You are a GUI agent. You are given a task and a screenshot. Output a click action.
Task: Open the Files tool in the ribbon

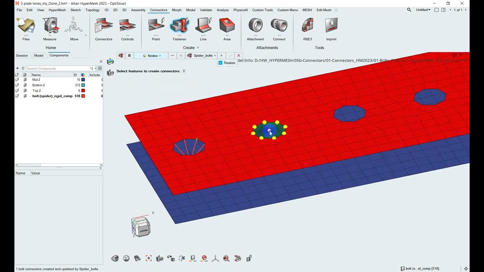coord(26,29)
